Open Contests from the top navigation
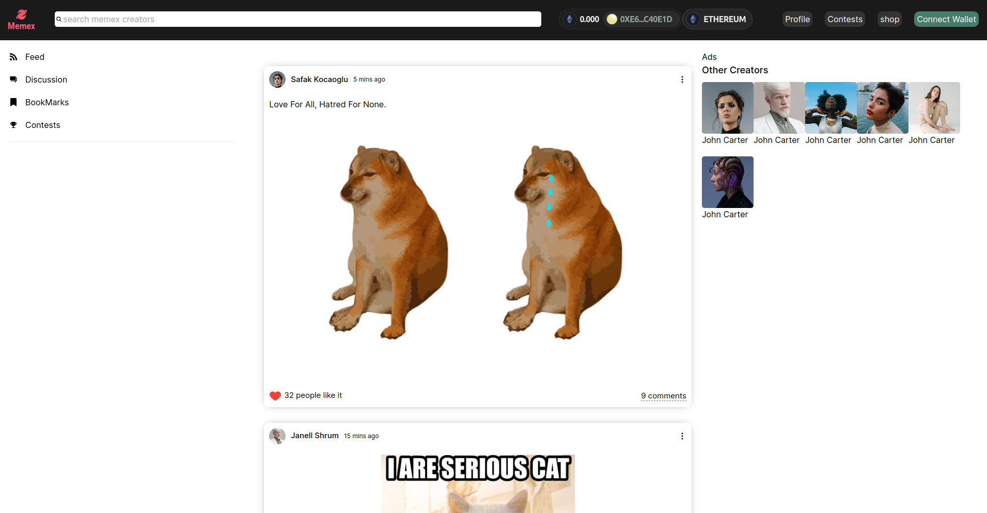 click(844, 19)
